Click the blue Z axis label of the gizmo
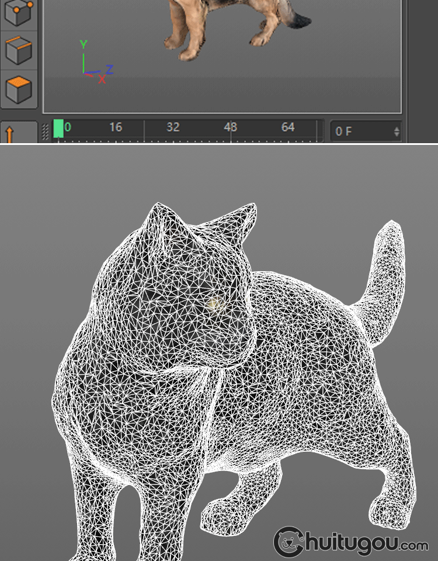Viewport: 438px width, 561px height. coord(109,70)
